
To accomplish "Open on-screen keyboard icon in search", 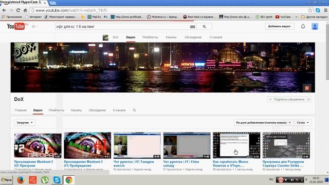I will pyautogui.click(x=192, y=27).
